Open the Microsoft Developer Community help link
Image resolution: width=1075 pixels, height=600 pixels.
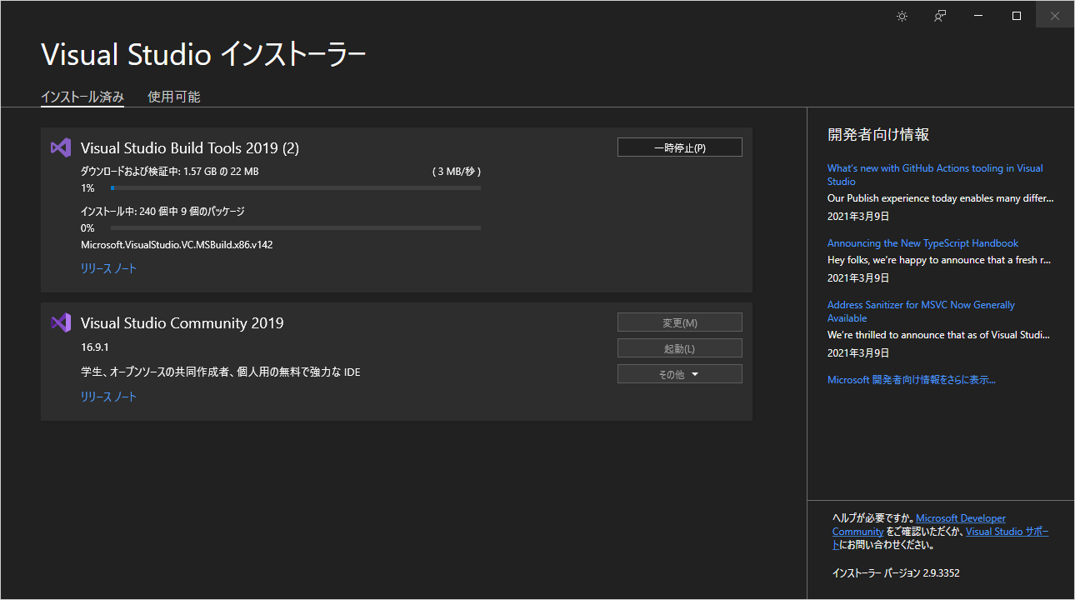pos(961,518)
